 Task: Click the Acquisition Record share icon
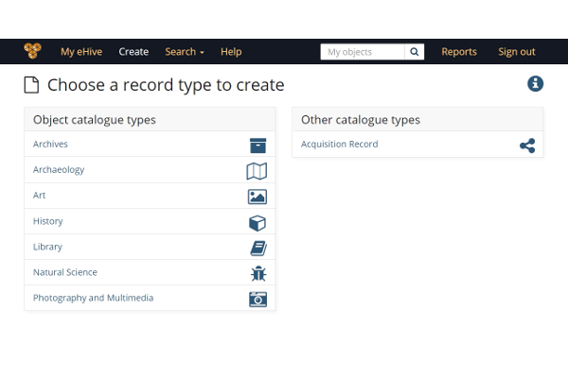[x=527, y=146]
